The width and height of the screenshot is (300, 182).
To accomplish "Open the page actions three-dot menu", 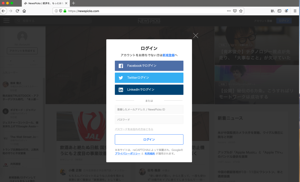I will (229, 11).
